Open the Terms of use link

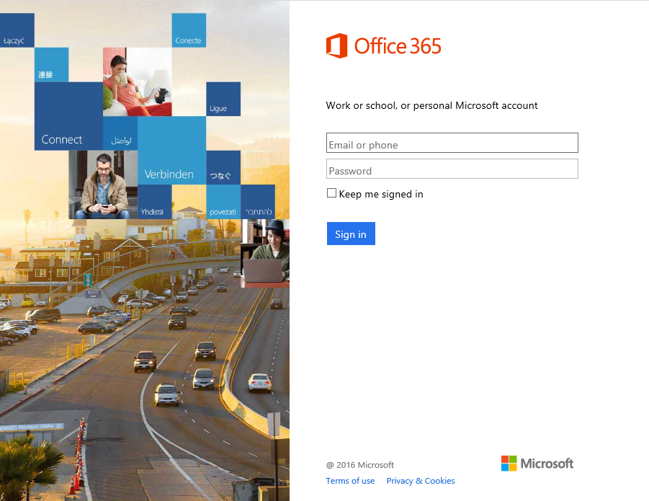pos(350,481)
